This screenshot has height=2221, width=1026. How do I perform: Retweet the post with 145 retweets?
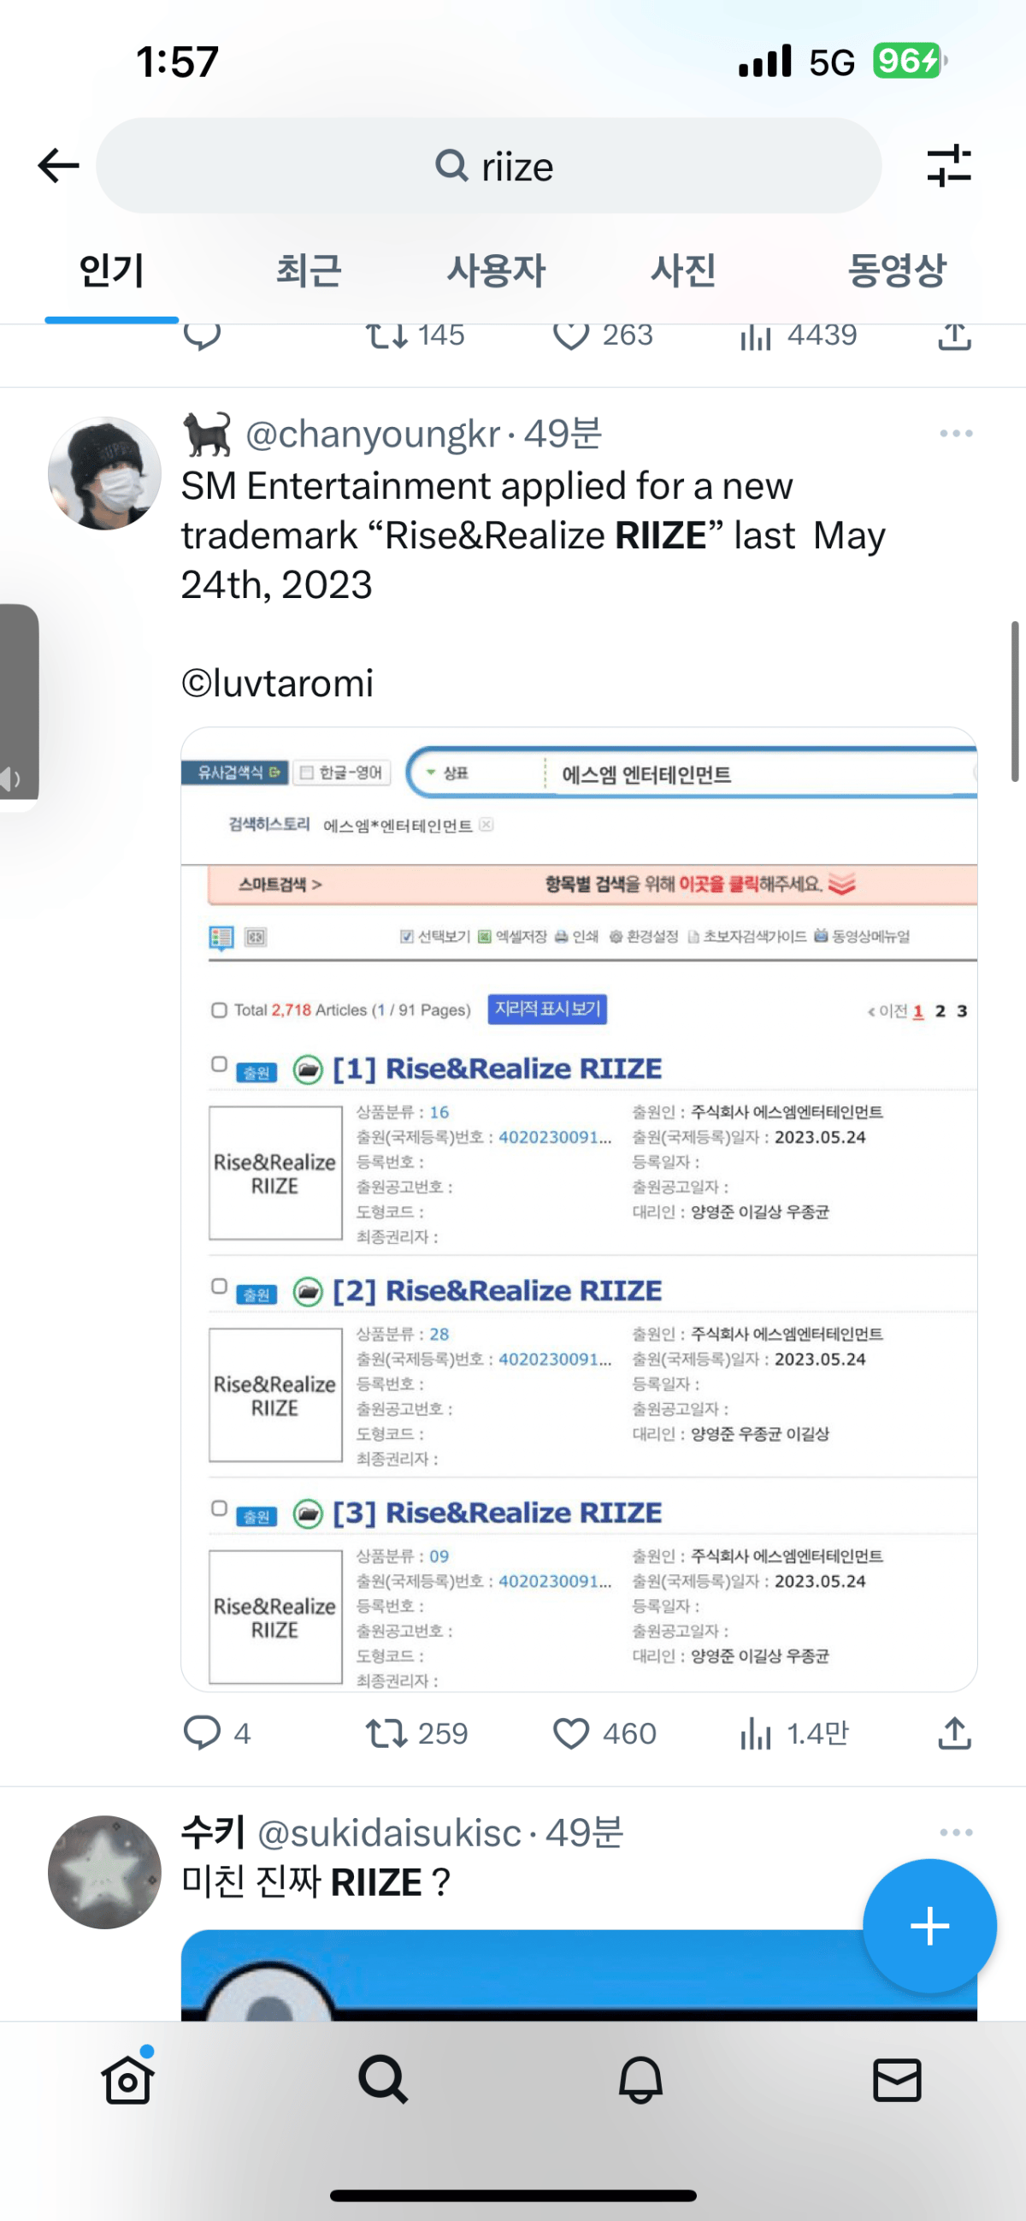click(416, 335)
